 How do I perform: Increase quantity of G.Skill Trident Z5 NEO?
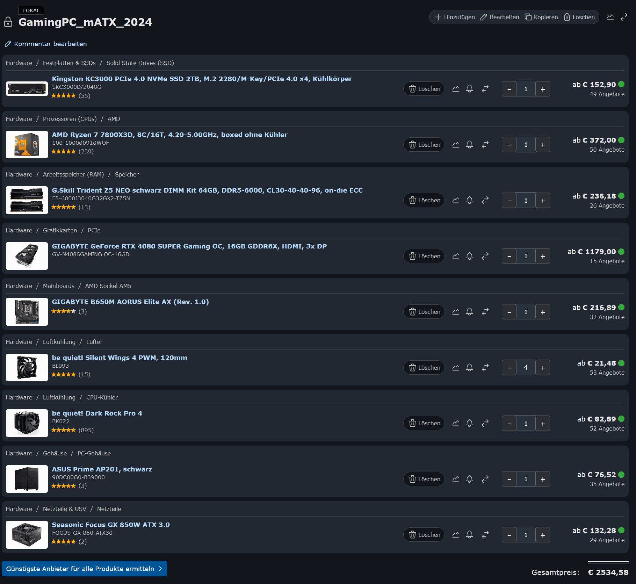coord(543,201)
